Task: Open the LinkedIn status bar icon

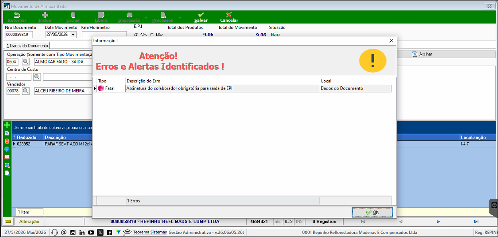Action: pyautogui.click(x=82, y=232)
